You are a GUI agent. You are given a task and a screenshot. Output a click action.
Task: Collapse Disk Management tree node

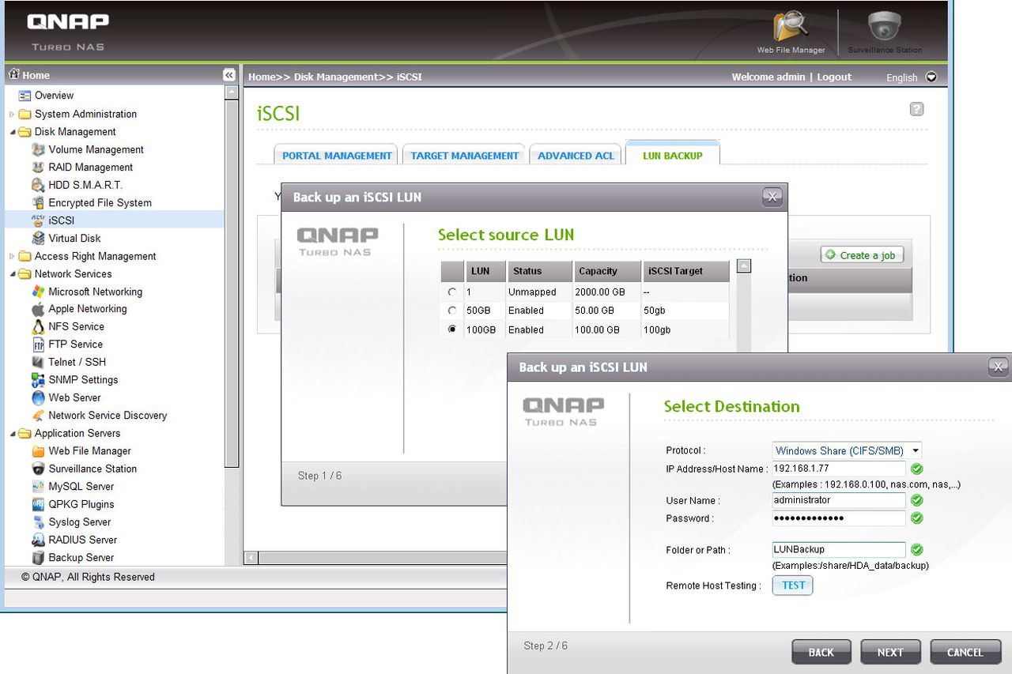coord(12,132)
